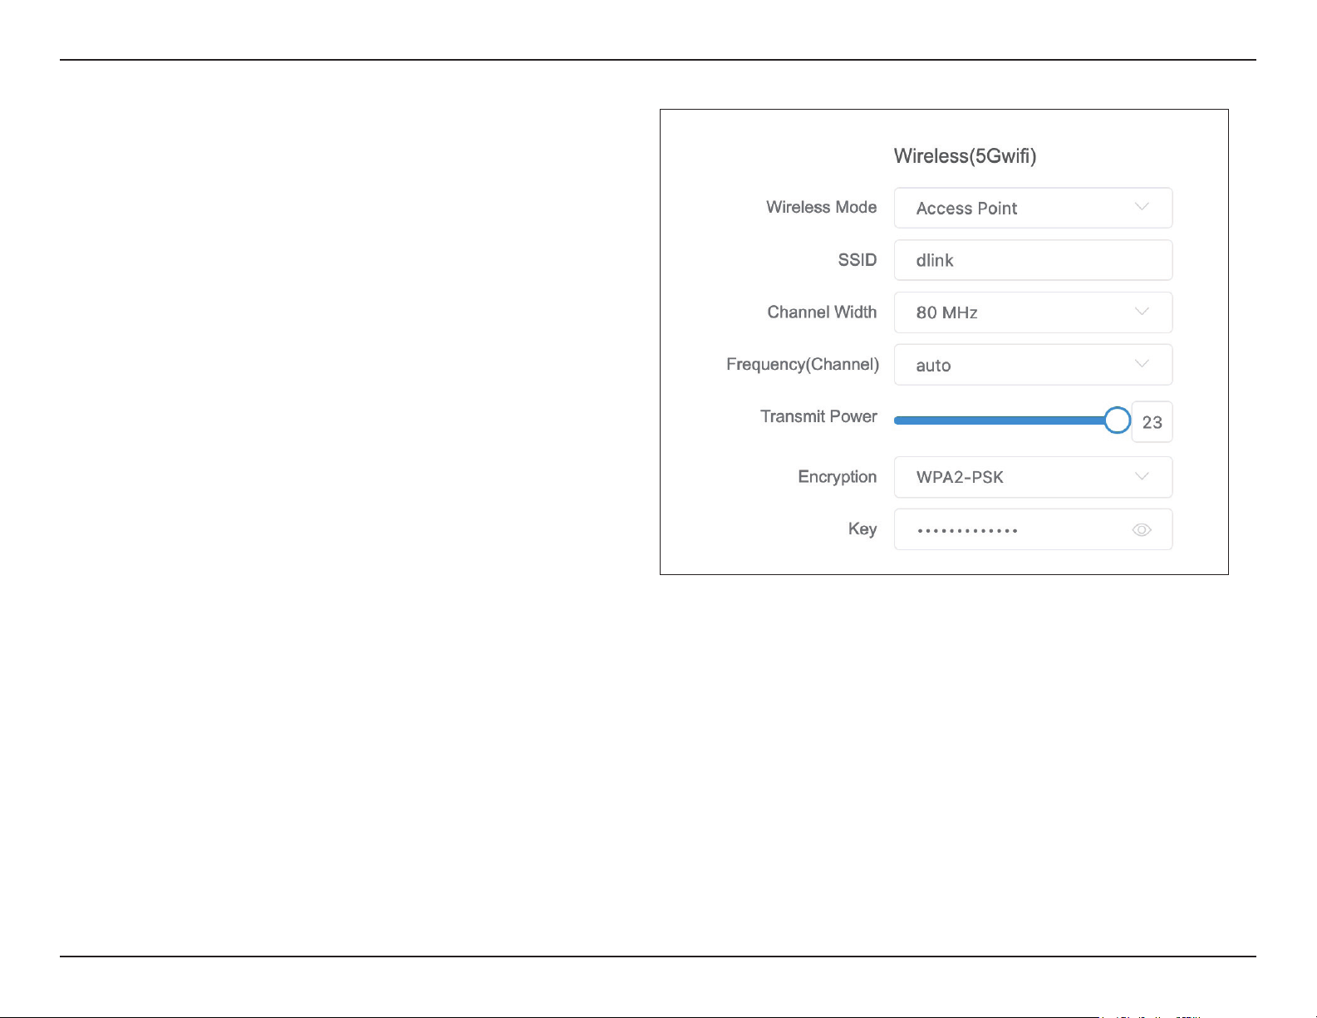Click the middle of the Transmit Power track

(x=1005, y=420)
